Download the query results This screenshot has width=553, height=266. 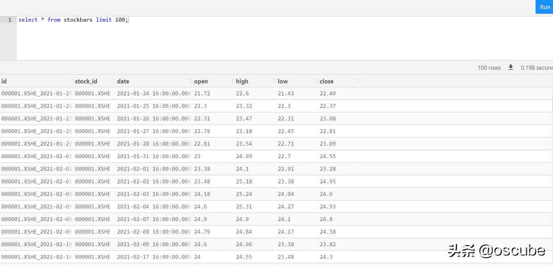pos(511,67)
